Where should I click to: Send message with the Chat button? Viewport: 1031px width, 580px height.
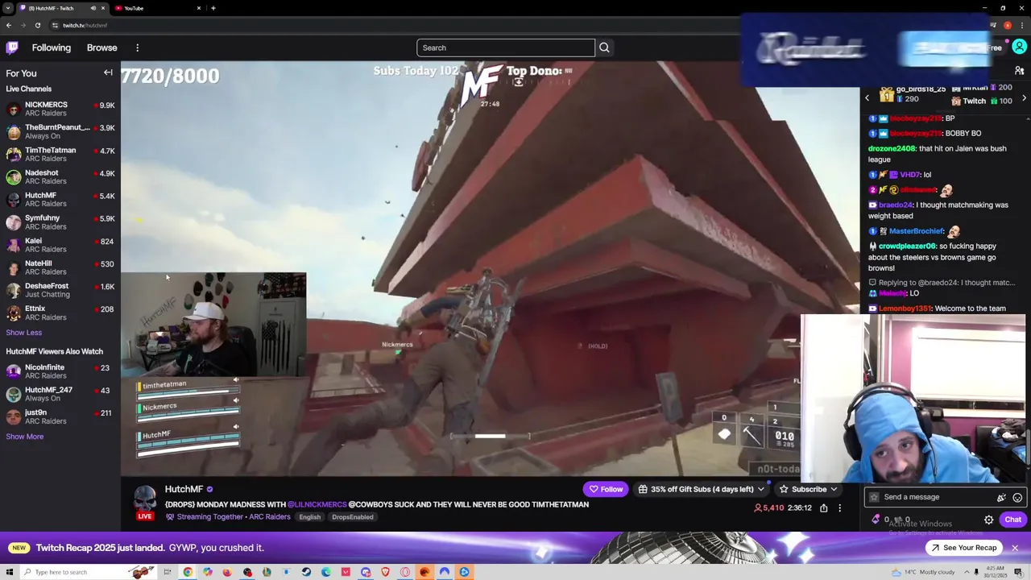(1012, 520)
